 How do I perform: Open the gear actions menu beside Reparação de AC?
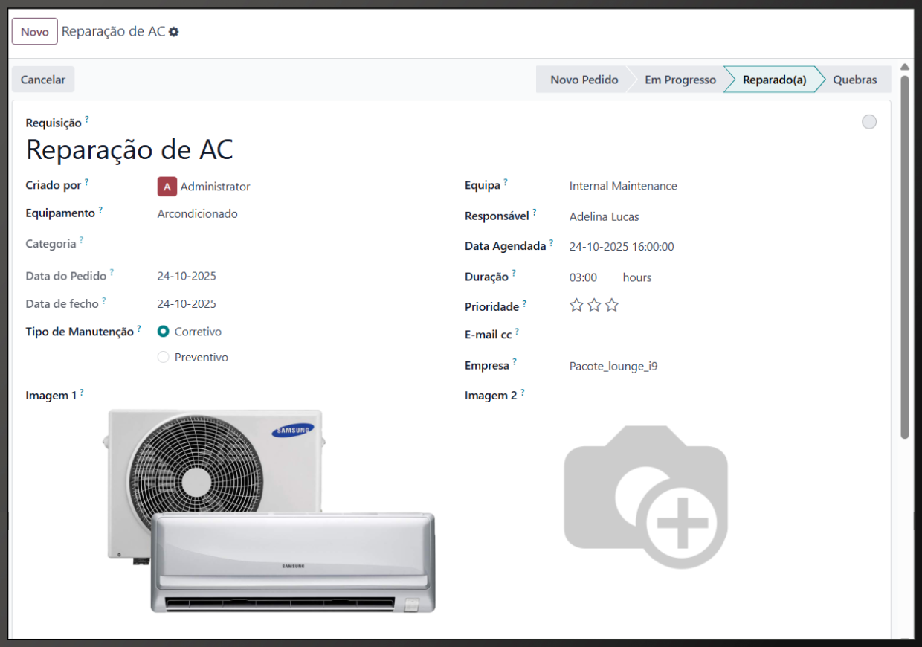pyautogui.click(x=174, y=32)
